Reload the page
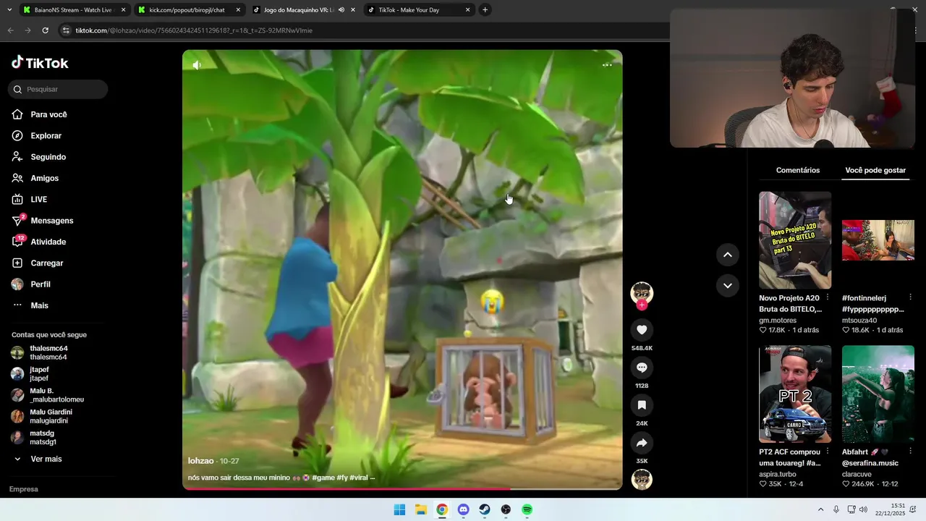 45,30
